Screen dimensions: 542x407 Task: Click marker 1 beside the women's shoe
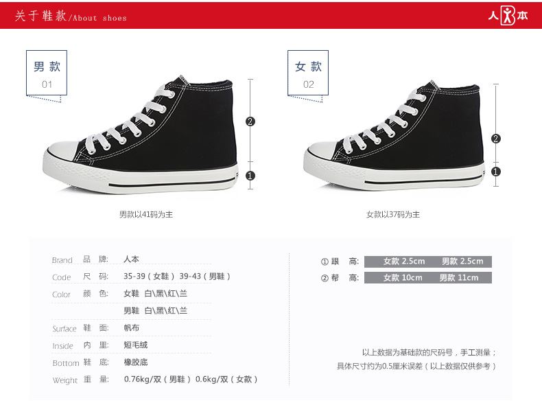[495, 172]
